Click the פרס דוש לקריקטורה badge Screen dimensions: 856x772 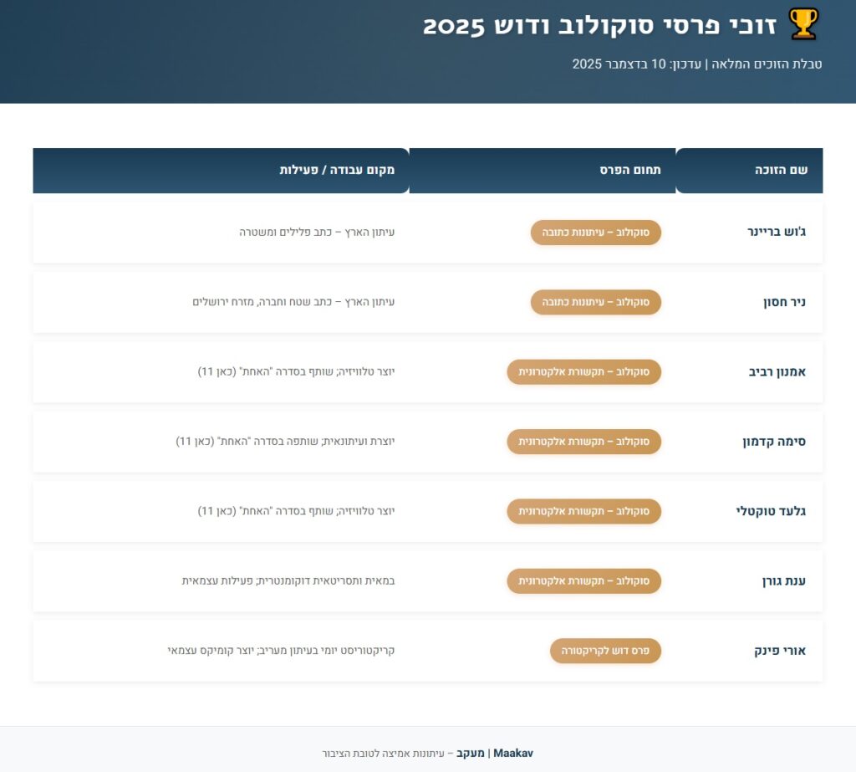[605, 651]
